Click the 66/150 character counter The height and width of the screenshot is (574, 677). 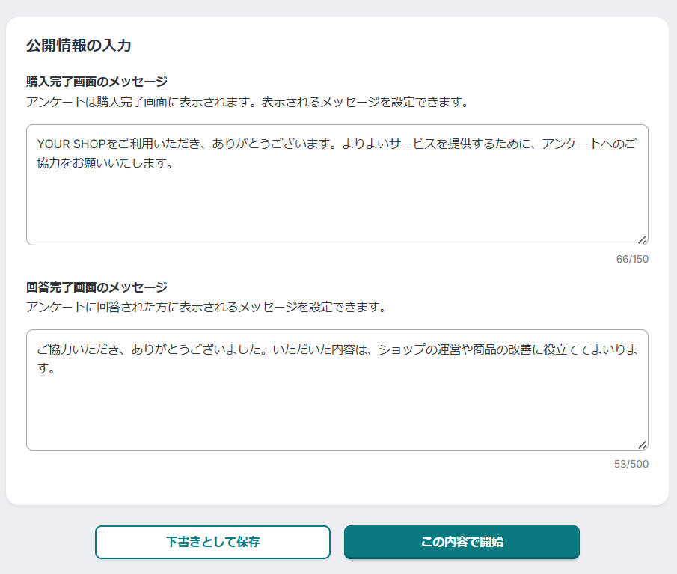click(x=632, y=259)
